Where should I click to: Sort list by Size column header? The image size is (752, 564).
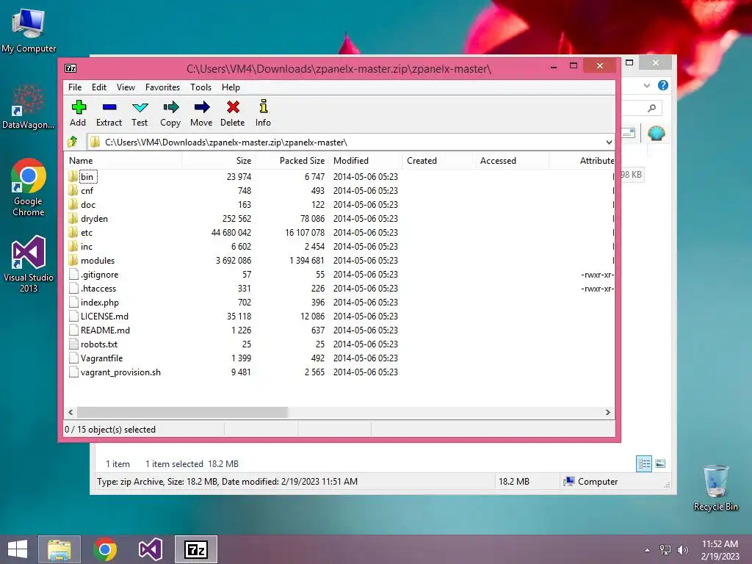click(219, 161)
